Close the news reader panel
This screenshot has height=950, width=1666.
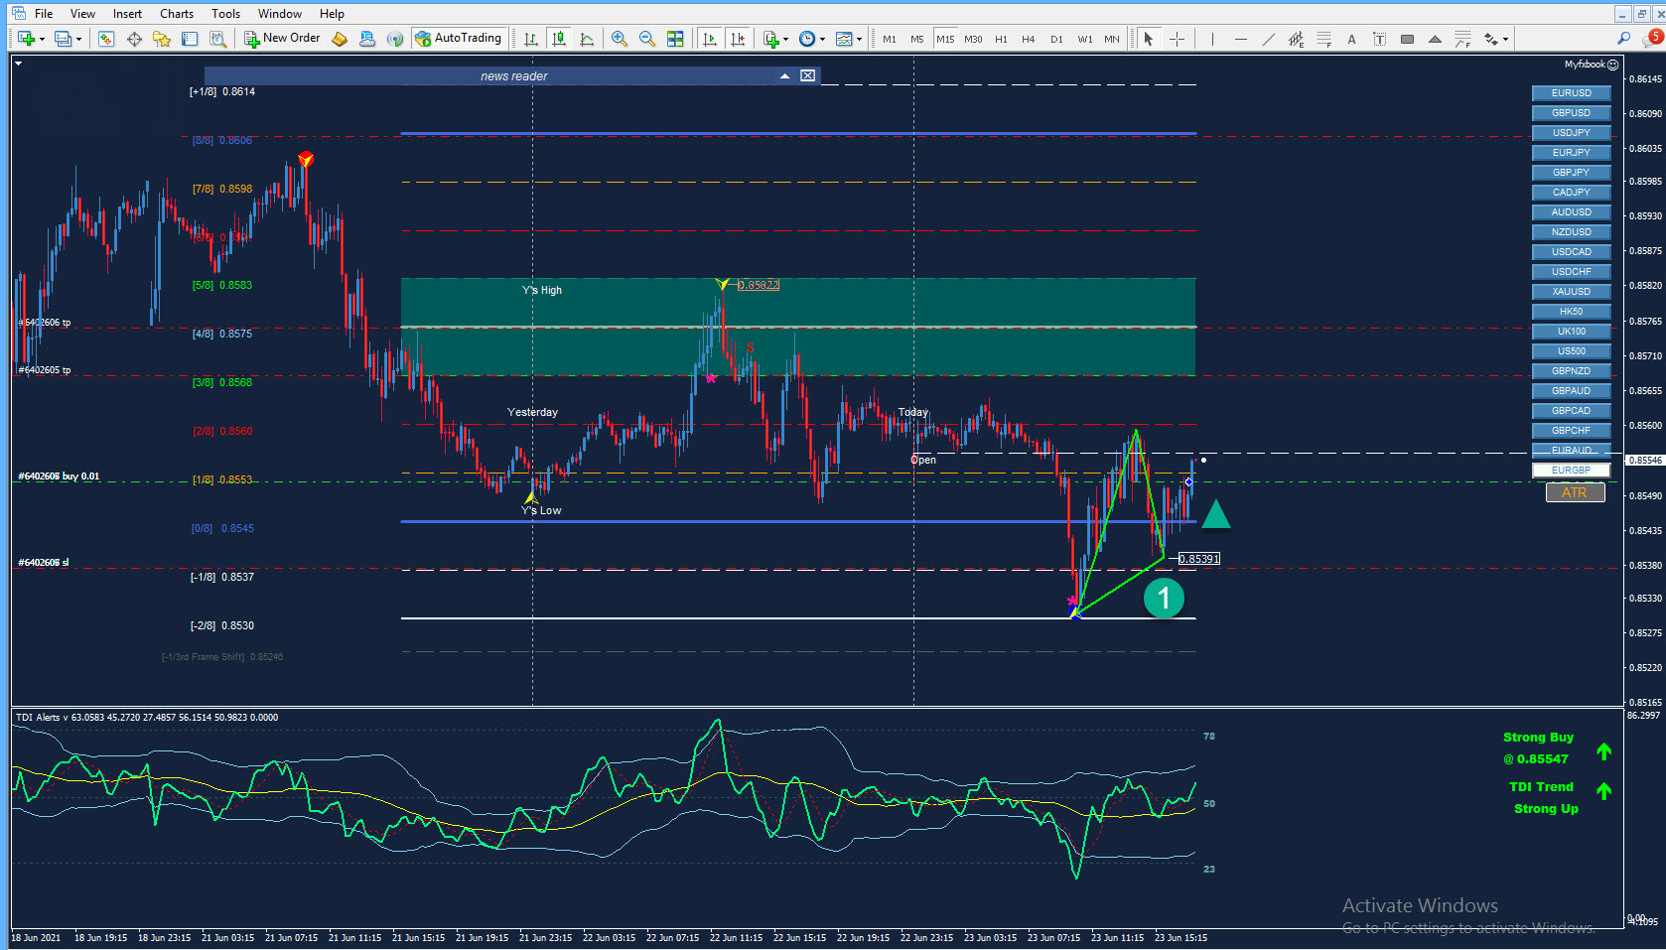click(808, 75)
